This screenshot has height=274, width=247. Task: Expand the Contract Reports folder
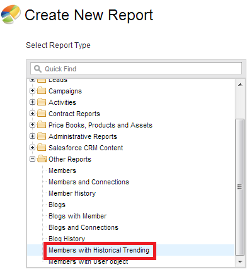click(32, 114)
